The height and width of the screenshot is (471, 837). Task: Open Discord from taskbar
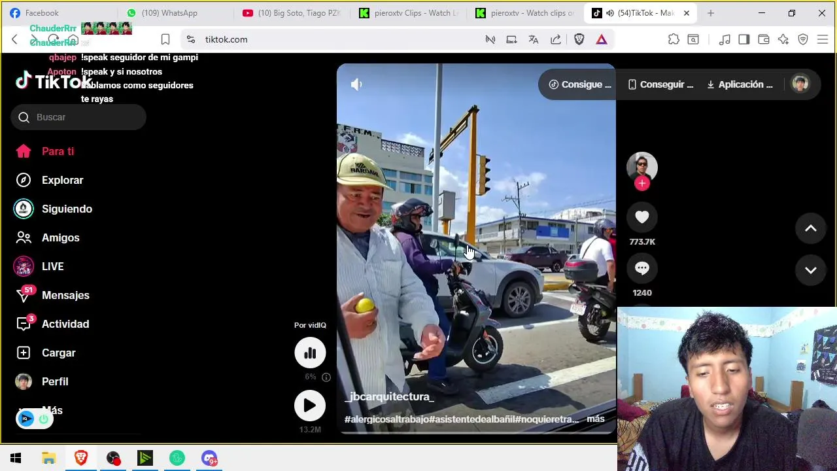tap(209, 458)
